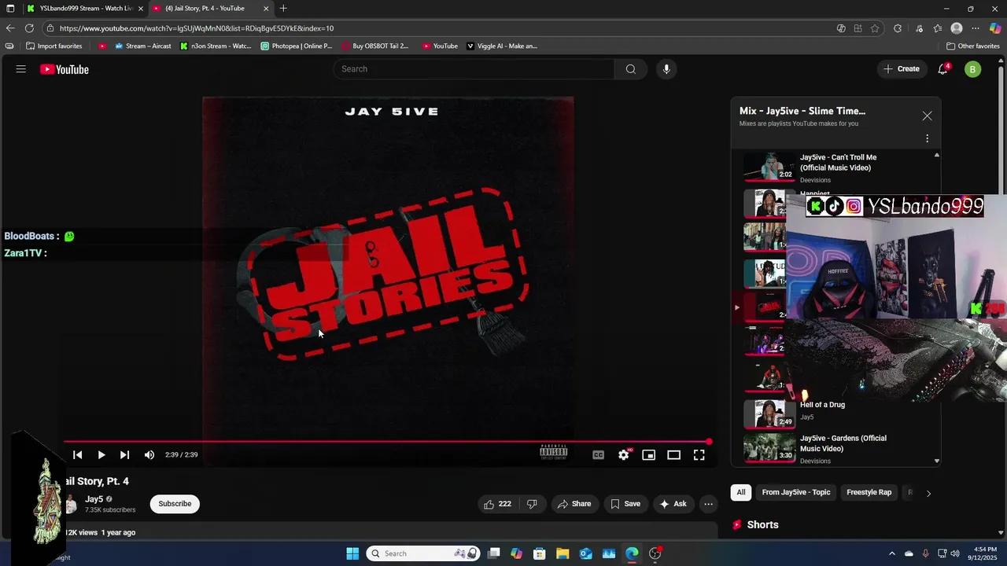Mute the video volume speaker
1007x566 pixels.
(149, 454)
